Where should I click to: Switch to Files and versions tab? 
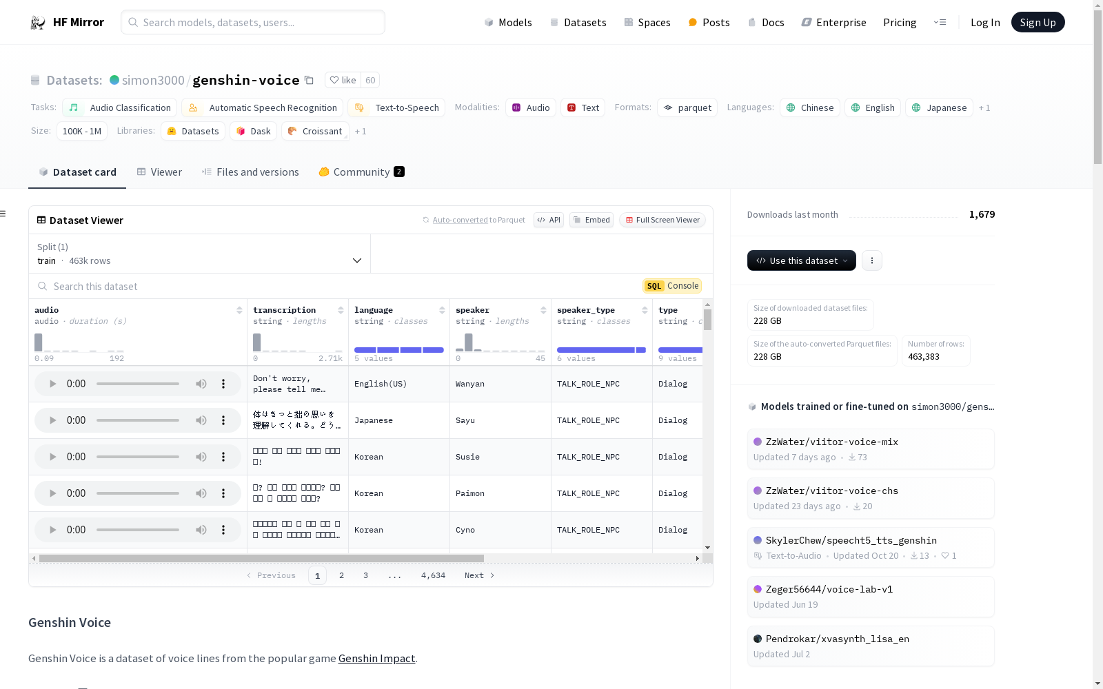(250, 172)
